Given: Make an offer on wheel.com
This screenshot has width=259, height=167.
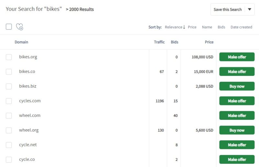Looking at the screenshot, I should [x=237, y=115].
